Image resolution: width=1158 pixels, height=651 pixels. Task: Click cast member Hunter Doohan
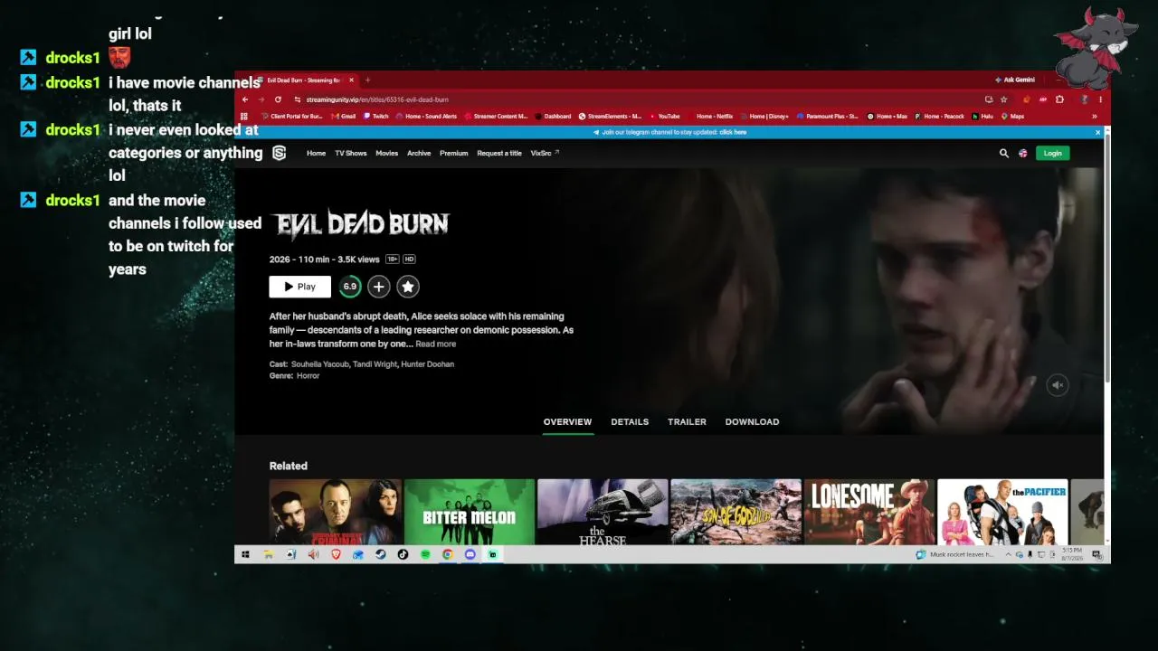click(x=428, y=364)
